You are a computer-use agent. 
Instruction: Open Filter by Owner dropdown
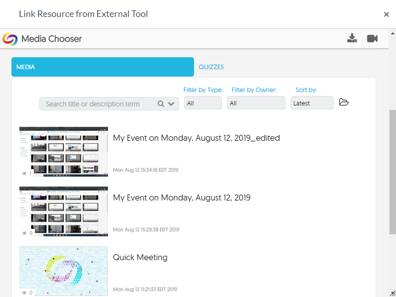click(x=256, y=103)
